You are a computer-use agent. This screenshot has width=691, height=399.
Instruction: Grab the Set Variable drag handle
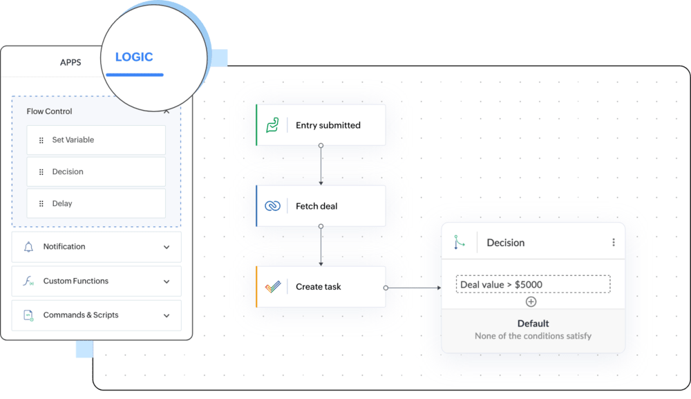(41, 140)
